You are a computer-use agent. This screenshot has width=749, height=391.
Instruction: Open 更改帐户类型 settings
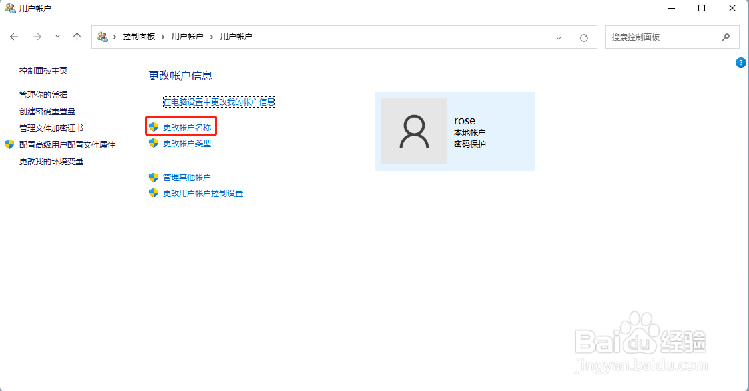[187, 142]
